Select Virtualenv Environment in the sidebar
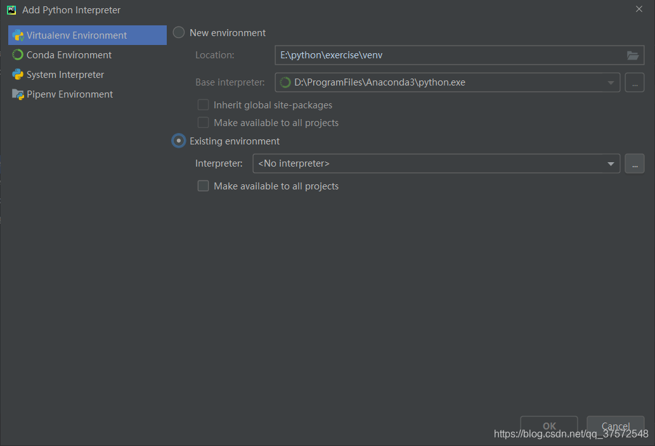The width and height of the screenshot is (655, 446). click(88, 35)
